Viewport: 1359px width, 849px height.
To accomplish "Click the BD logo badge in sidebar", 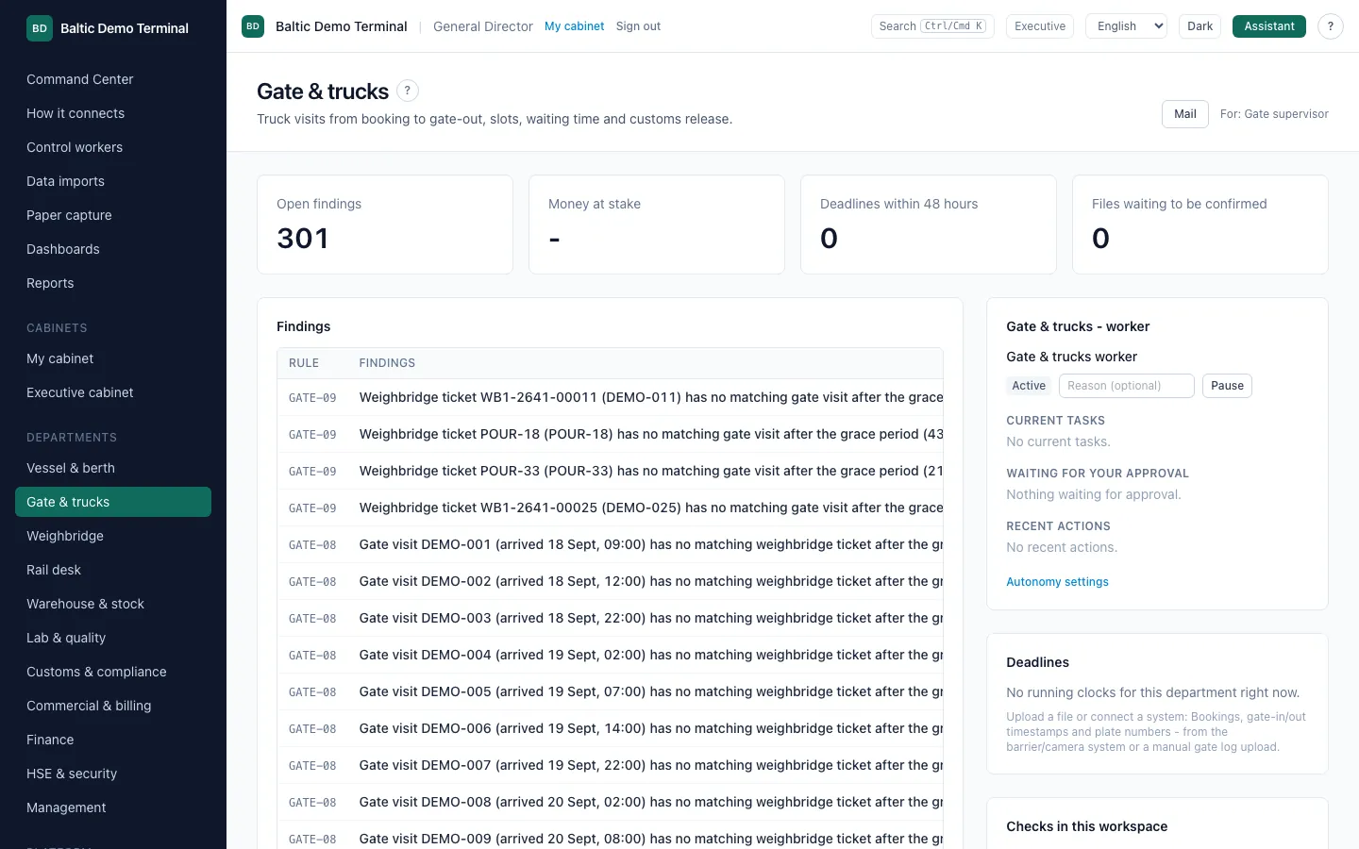I will click(x=40, y=28).
